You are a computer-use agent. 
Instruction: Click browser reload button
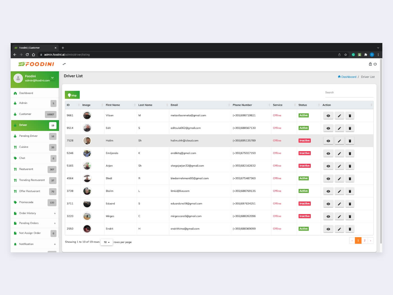[x=27, y=55]
